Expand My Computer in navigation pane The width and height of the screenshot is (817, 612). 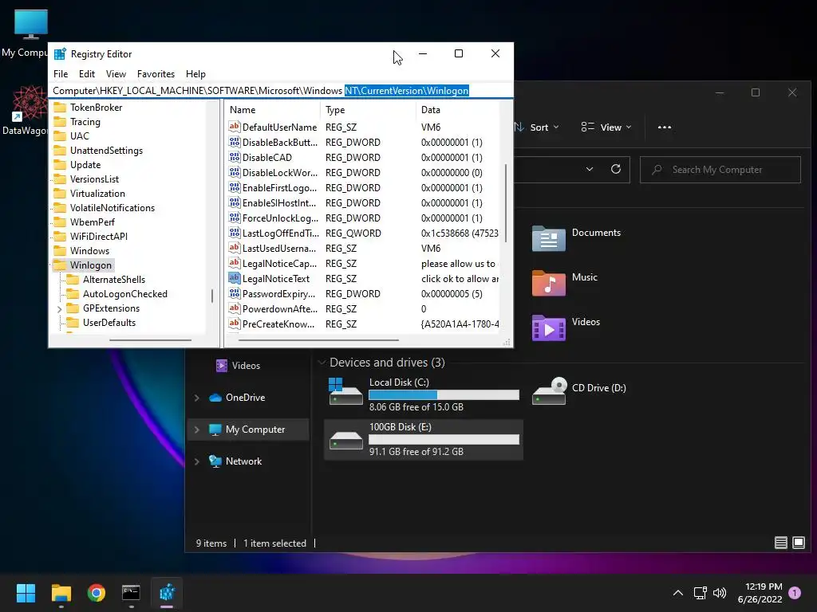coord(197,430)
